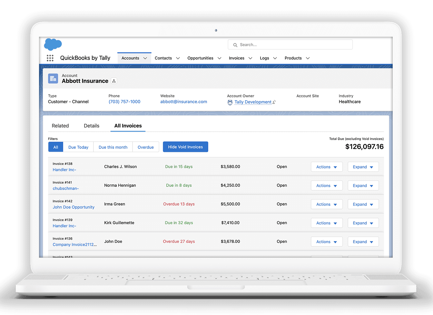
Task: Open Actions dropdown for Kirk Guillemette invoice
Action: (327, 223)
